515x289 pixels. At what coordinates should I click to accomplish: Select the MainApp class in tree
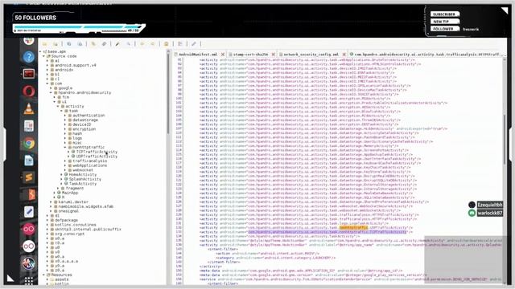[70, 193]
